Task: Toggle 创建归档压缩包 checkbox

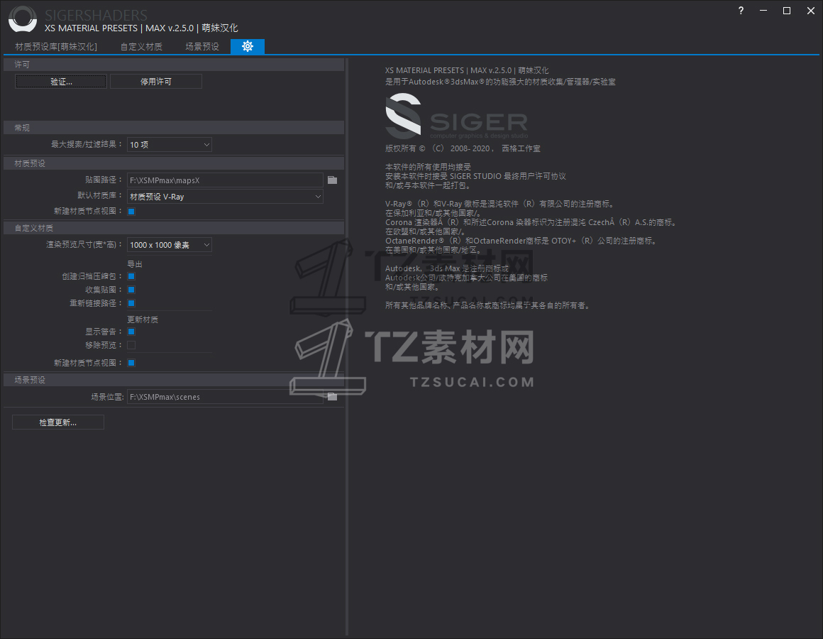Action: tap(131, 276)
